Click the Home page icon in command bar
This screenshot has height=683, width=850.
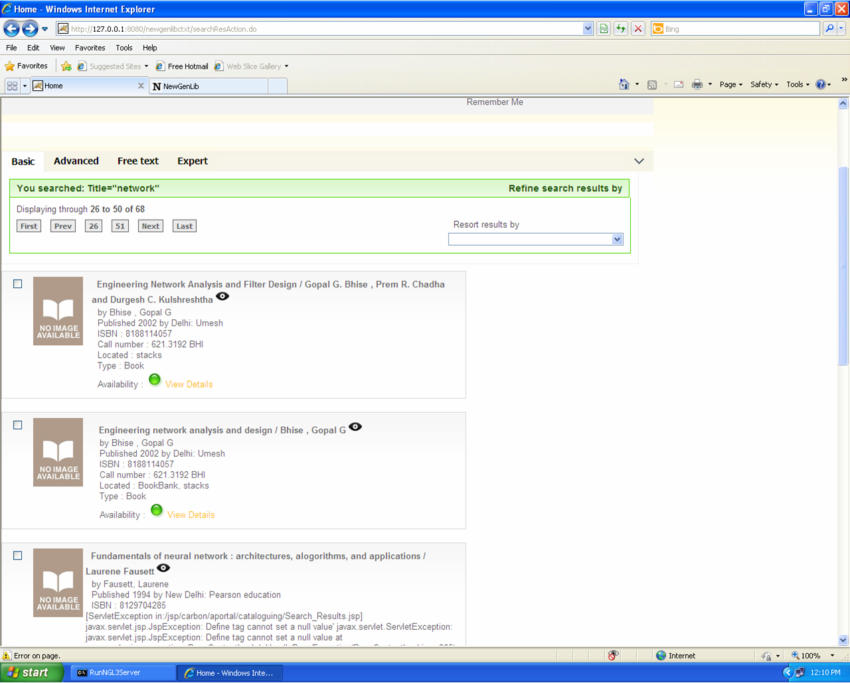click(624, 84)
